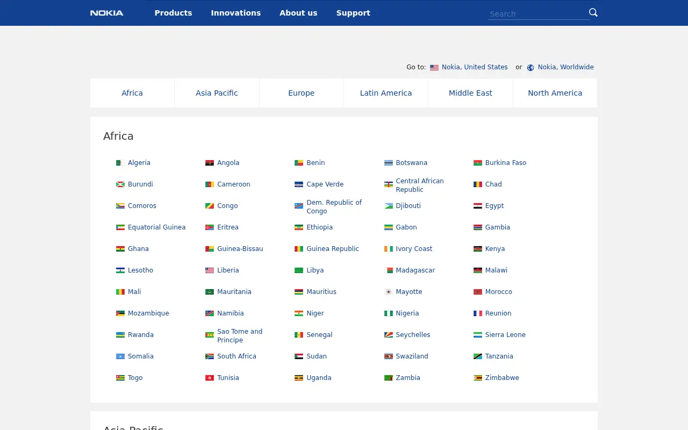Open the Support menu

click(x=353, y=13)
